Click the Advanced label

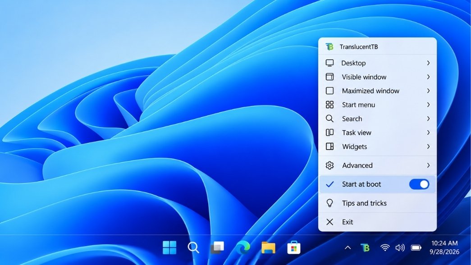coord(357,165)
